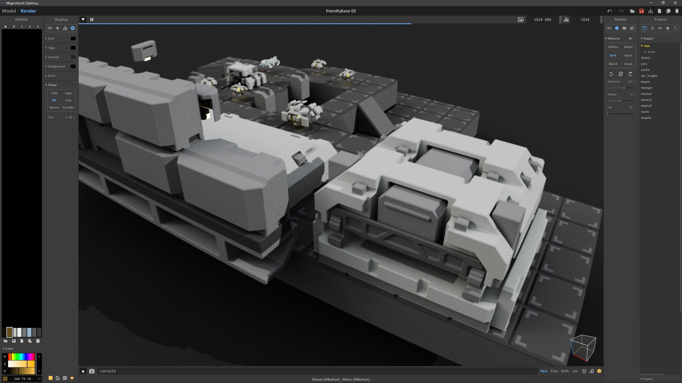Set material type to Cloud

click(628, 64)
